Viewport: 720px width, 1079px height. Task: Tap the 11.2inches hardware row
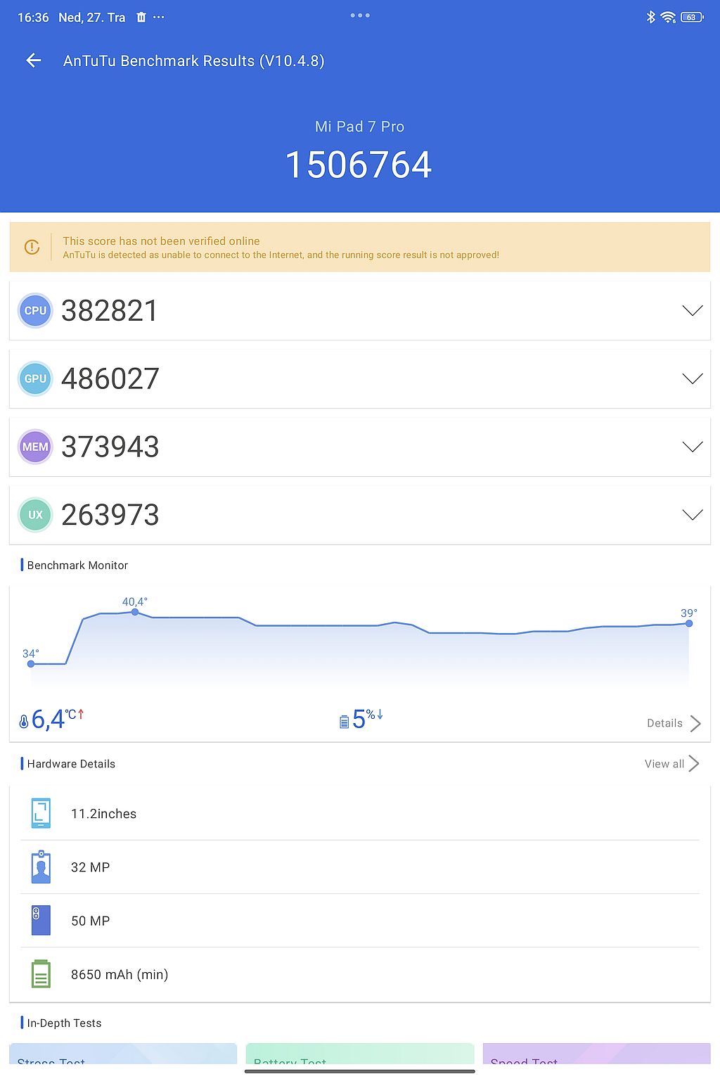tap(360, 813)
